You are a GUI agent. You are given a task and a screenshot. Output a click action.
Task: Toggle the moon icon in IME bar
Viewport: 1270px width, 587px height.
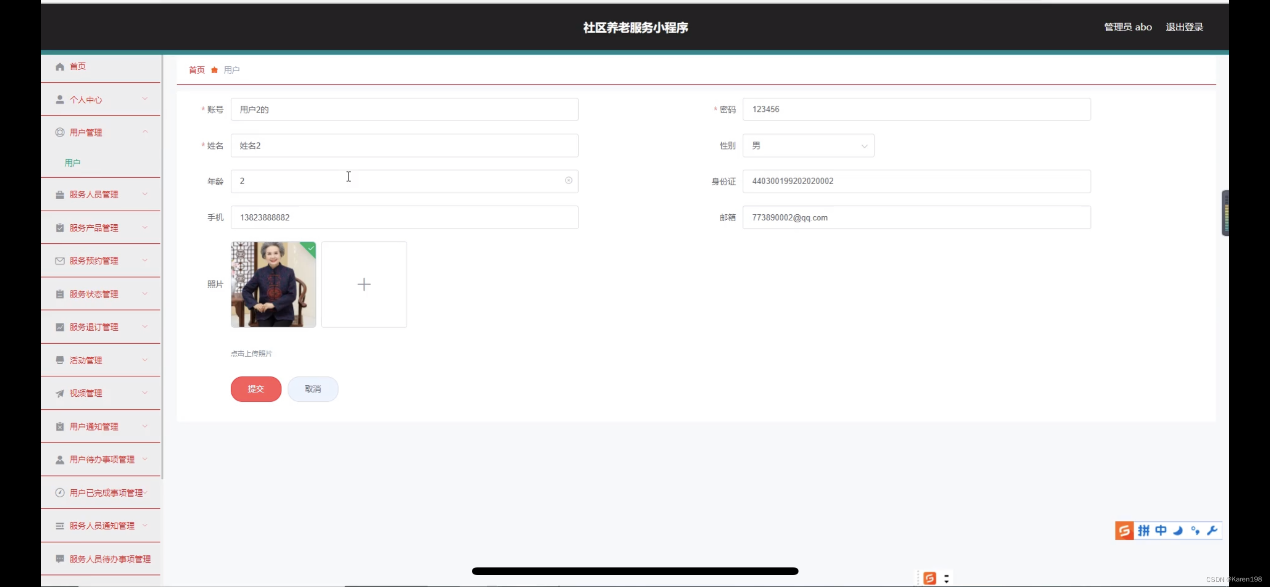click(1178, 530)
